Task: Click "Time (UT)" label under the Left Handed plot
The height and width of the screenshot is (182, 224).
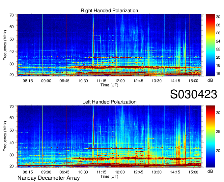Action: coord(109,176)
